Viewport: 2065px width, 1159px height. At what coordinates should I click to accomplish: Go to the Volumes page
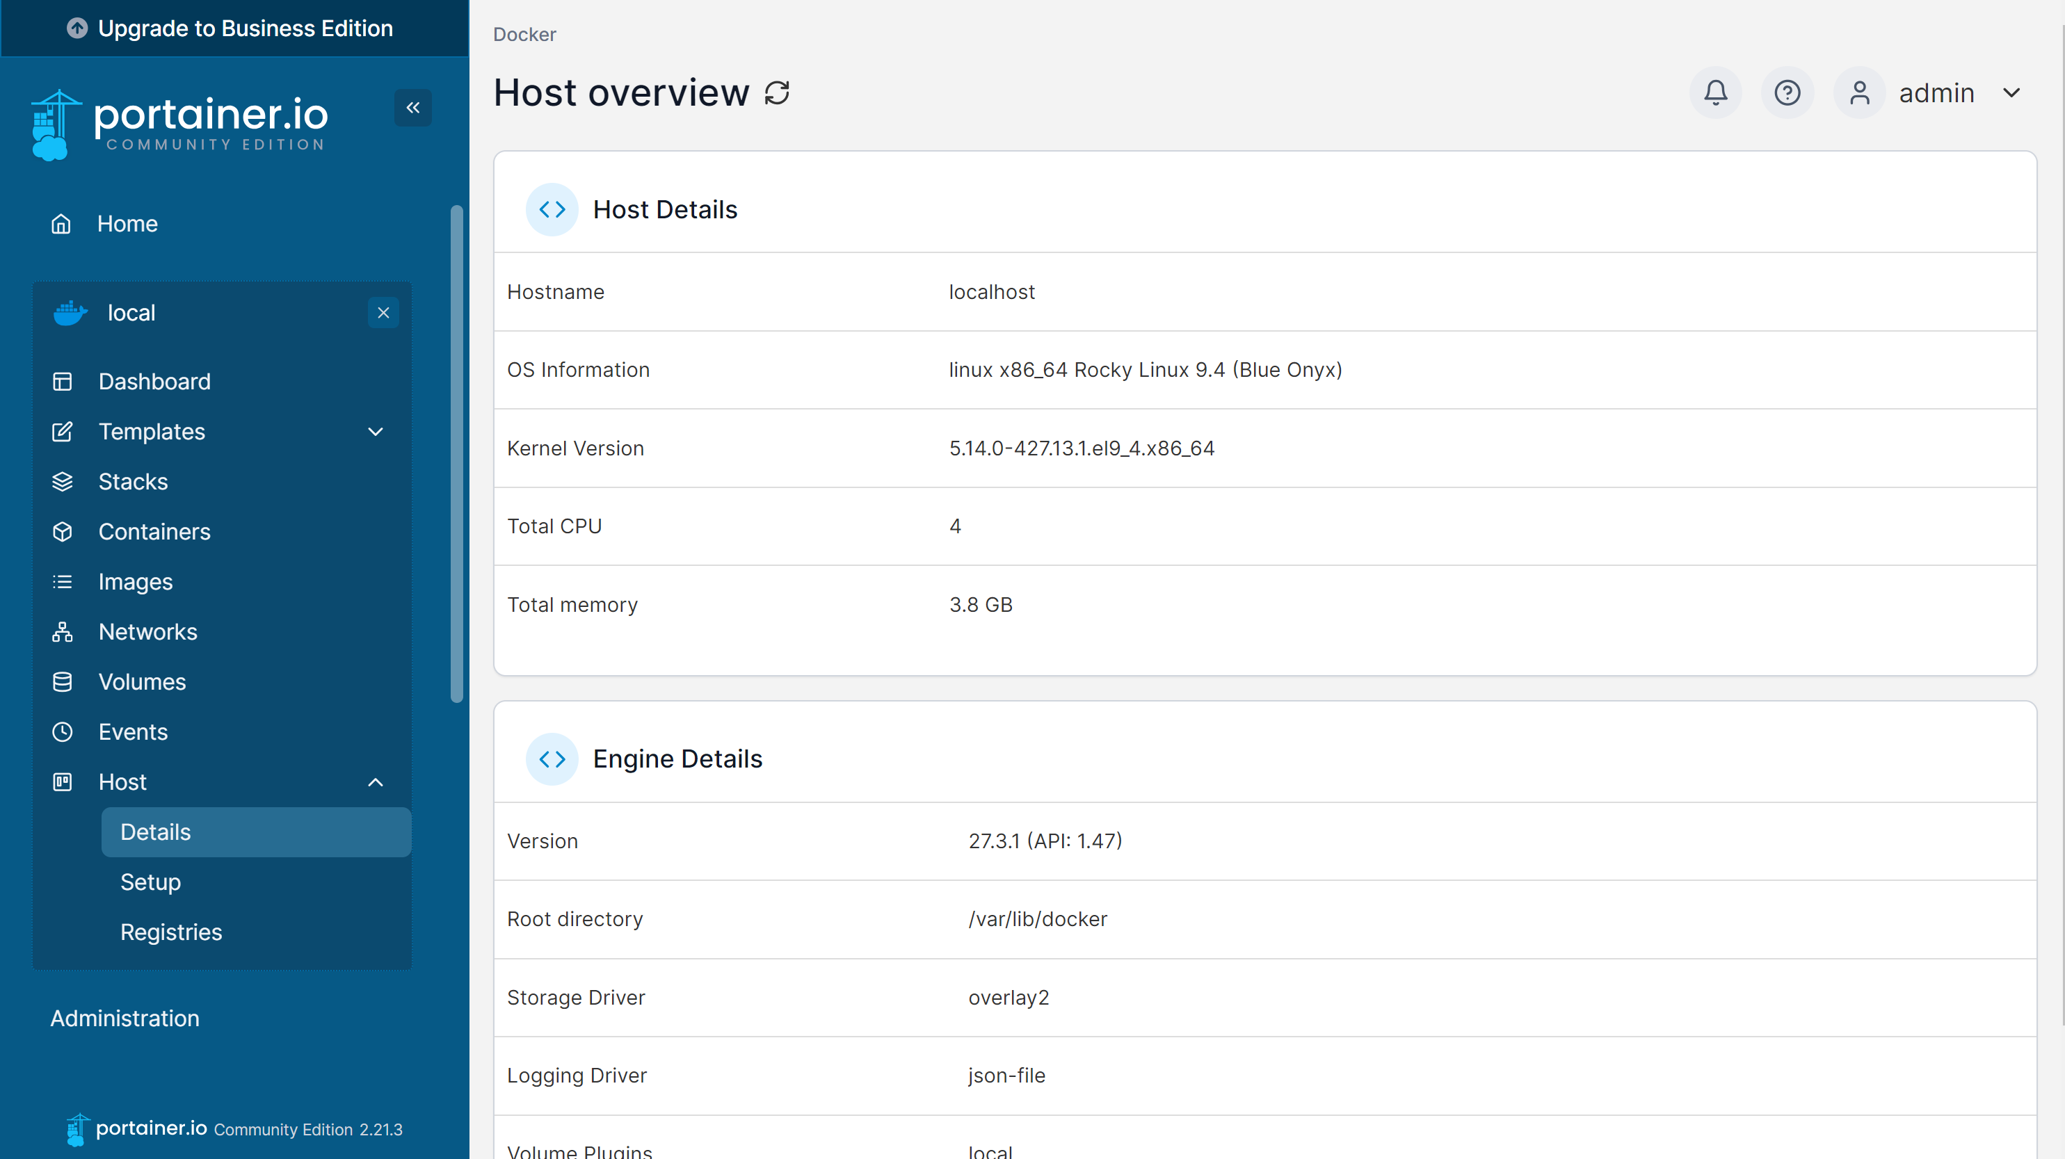[x=142, y=682]
